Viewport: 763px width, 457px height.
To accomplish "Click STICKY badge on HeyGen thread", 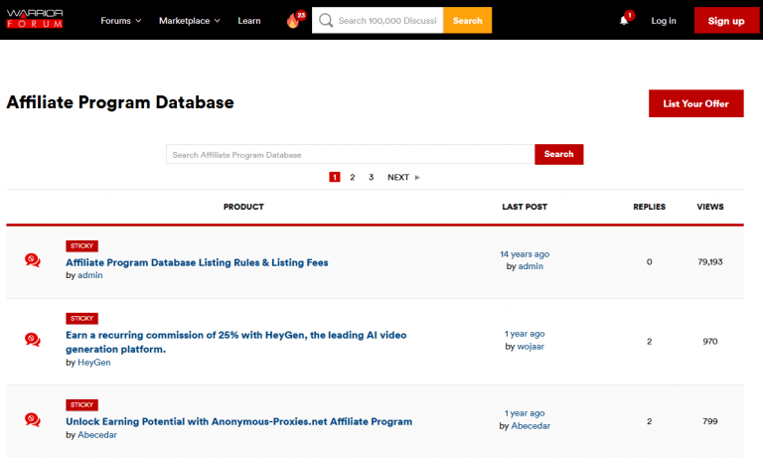I will (x=81, y=318).
